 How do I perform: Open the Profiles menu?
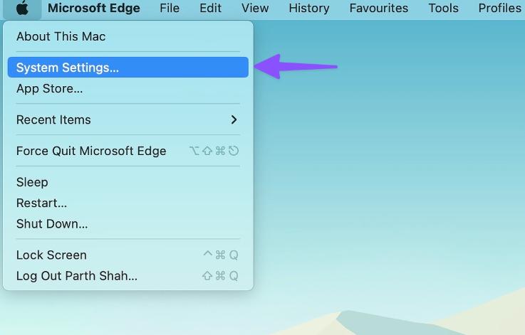(x=499, y=8)
